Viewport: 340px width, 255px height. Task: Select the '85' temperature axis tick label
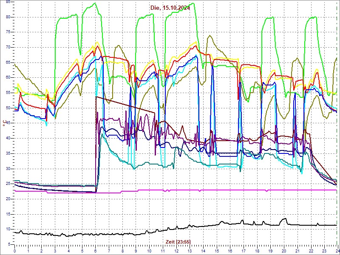coord(8,2)
